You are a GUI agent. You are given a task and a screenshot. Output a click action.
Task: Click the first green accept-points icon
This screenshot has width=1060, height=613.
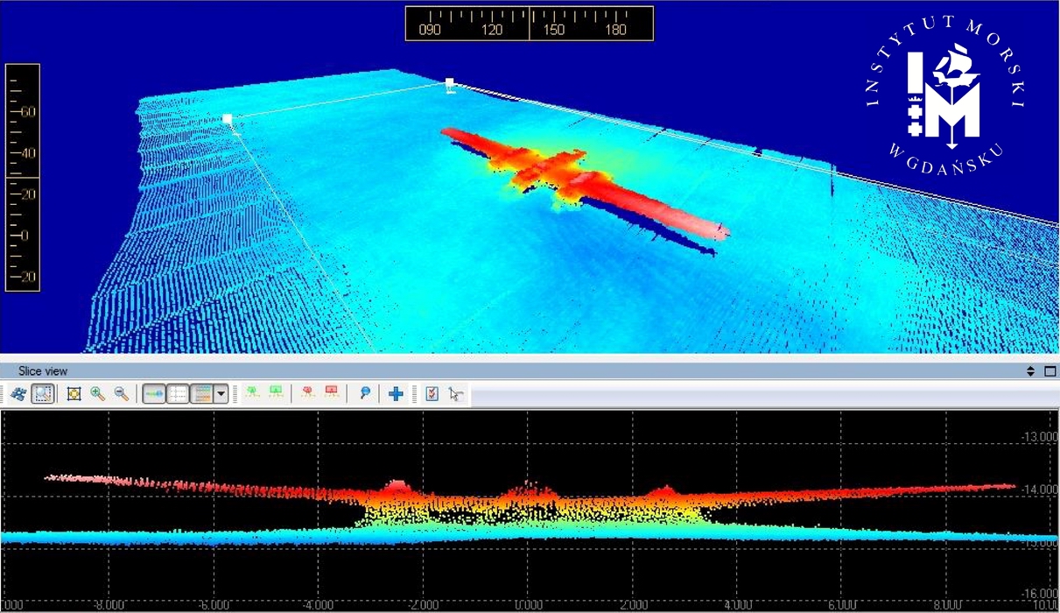tap(252, 394)
